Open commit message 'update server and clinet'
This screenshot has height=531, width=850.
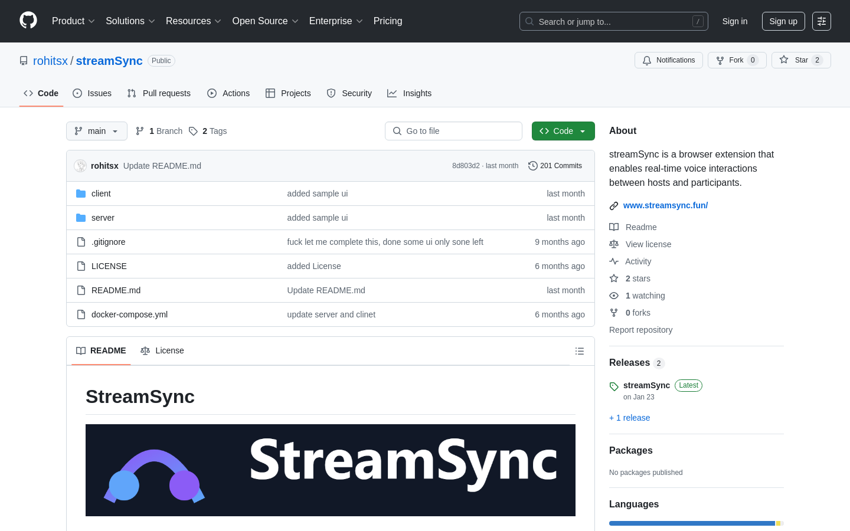click(331, 314)
